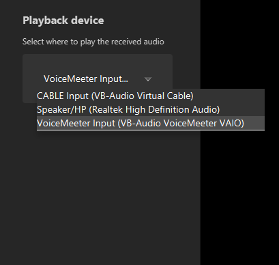This screenshot has height=265, width=279.
Task: Click the right end of the VoiceMeeter VAIO row
Action: coord(254,123)
